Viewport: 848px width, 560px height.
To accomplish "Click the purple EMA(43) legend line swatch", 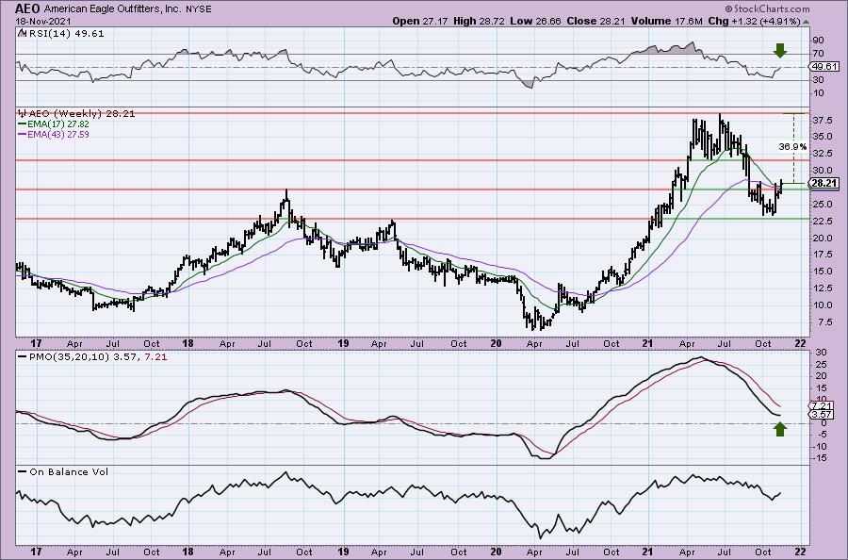I will pyautogui.click(x=23, y=134).
